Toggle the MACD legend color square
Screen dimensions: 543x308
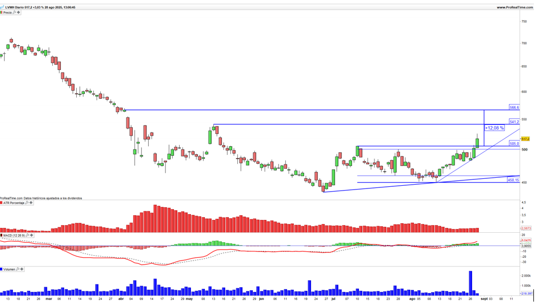[2, 235]
